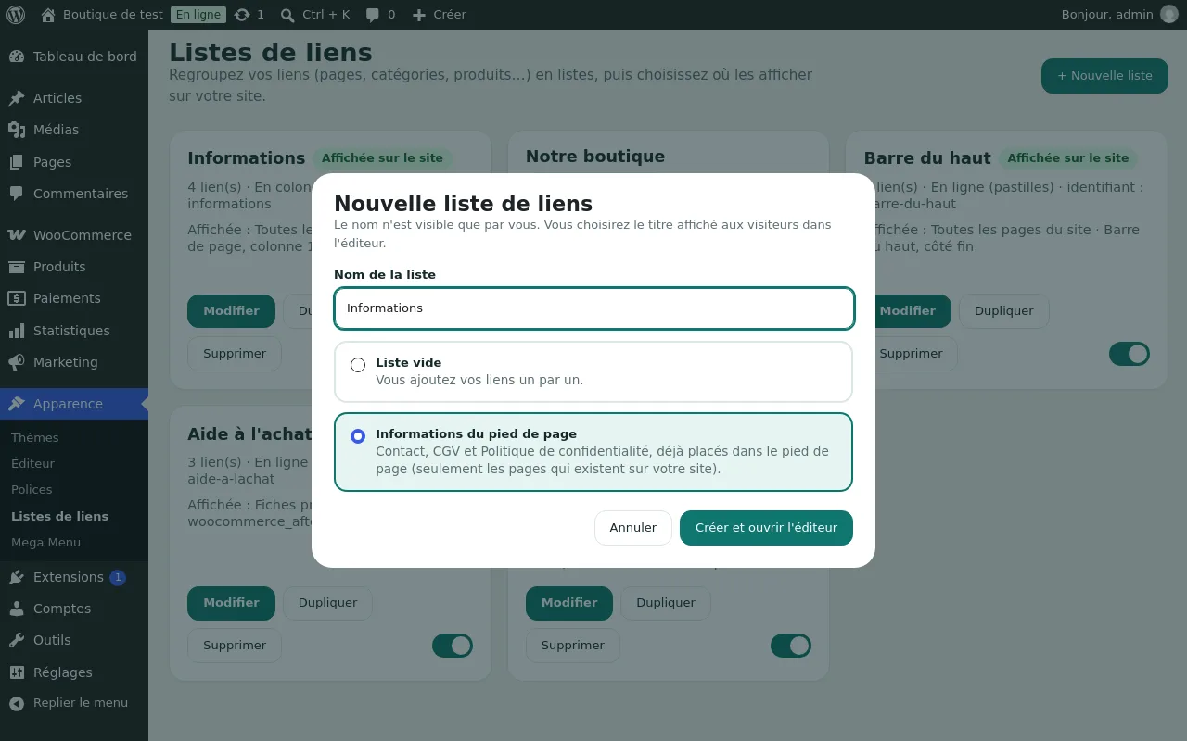Click the Pages icon in sidebar
Image resolution: width=1187 pixels, height=741 pixels.
[x=17, y=162]
